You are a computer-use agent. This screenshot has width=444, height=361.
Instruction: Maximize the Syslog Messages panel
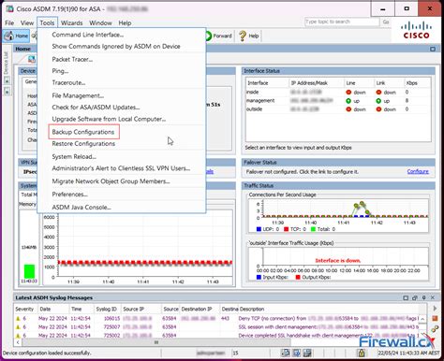point(406,297)
